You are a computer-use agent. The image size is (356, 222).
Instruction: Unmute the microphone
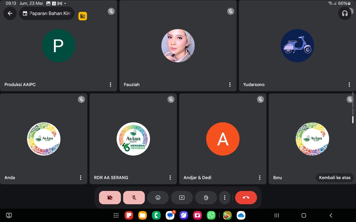(x=134, y=198)
